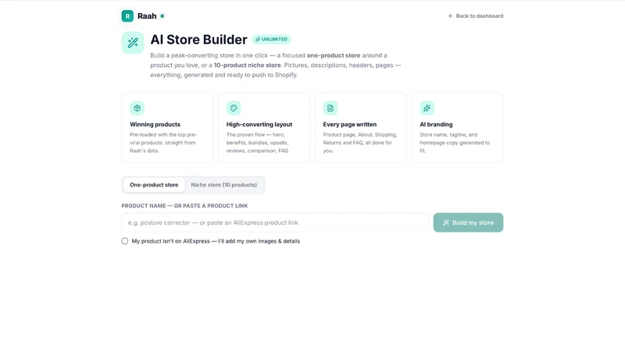
Task: Click the wand icon inside Build my store button
Action: click(x=446, y=222)
